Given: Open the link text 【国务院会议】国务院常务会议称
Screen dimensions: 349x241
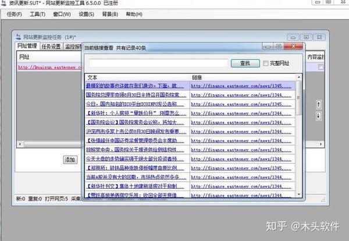Looking at the screenshot, I should coord(135,122).
